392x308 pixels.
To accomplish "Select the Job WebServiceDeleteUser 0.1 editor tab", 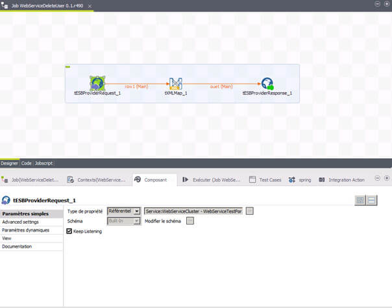I will pos(47,5).
